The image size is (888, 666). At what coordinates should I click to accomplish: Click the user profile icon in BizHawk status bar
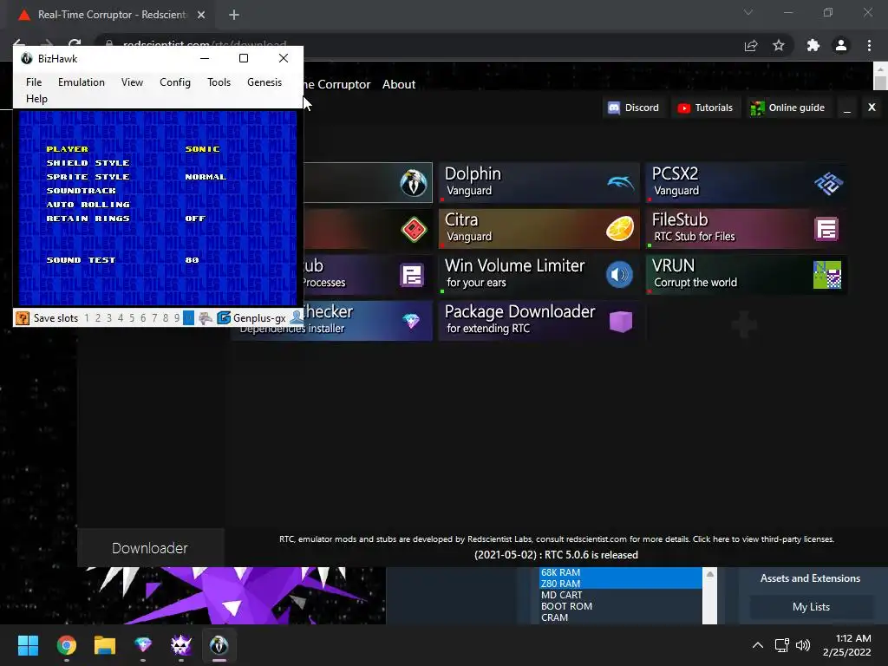(x=297, y=318)
